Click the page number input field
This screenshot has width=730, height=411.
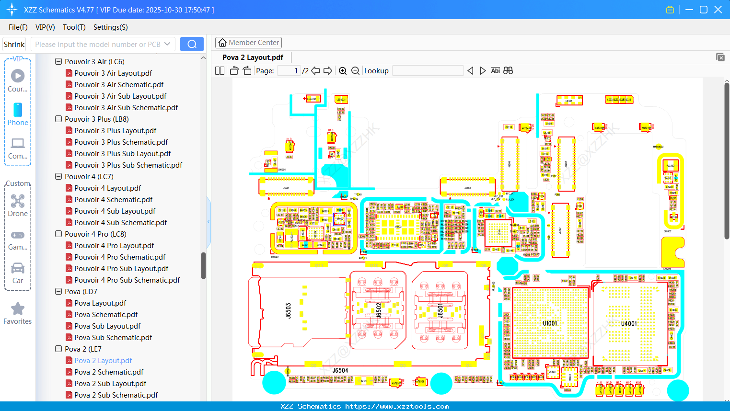(x=288, y=70)
